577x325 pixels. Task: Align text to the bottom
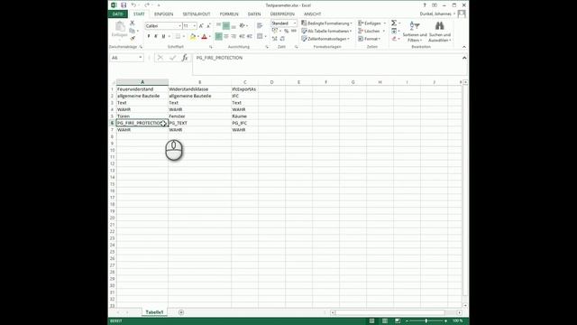234,26
